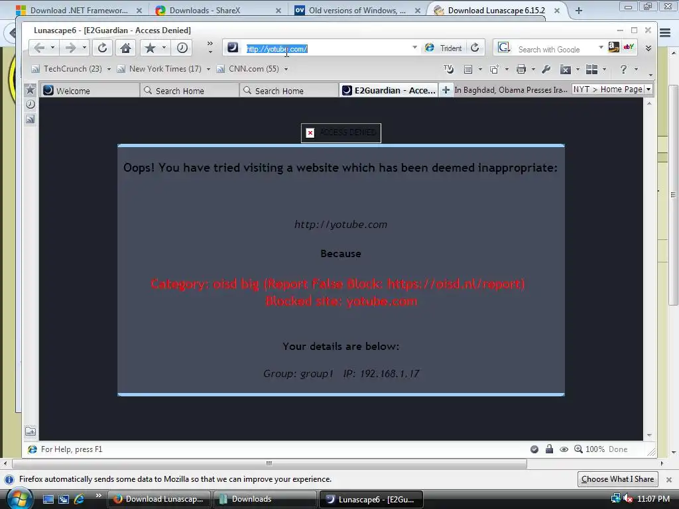Click the Firefox horizontal scrollbar thumb
679x509 pixels.
269,463
